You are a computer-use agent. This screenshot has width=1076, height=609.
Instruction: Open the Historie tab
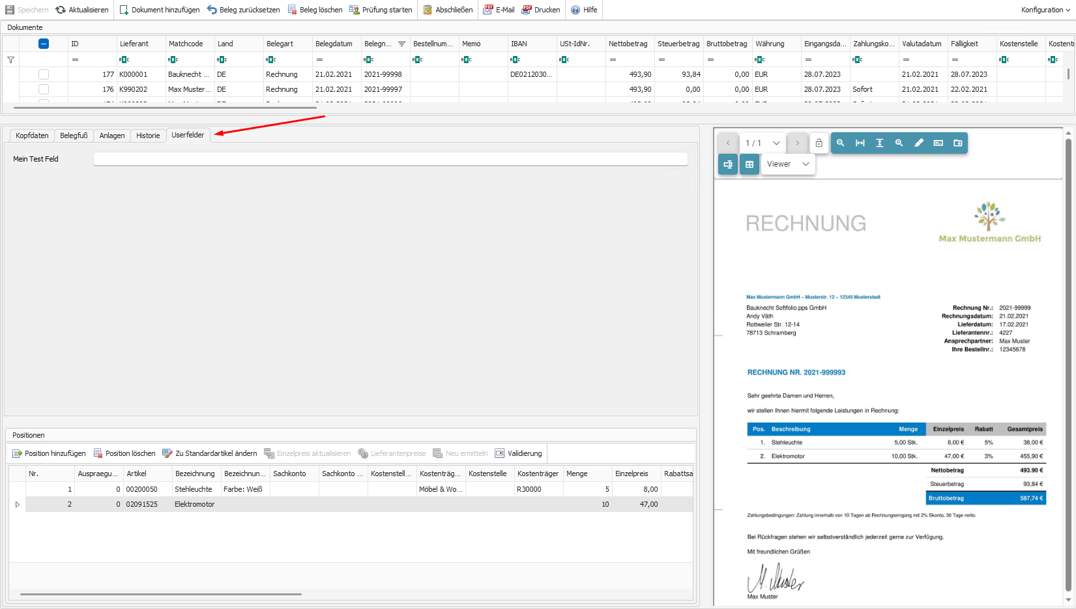tap(148, 135)
